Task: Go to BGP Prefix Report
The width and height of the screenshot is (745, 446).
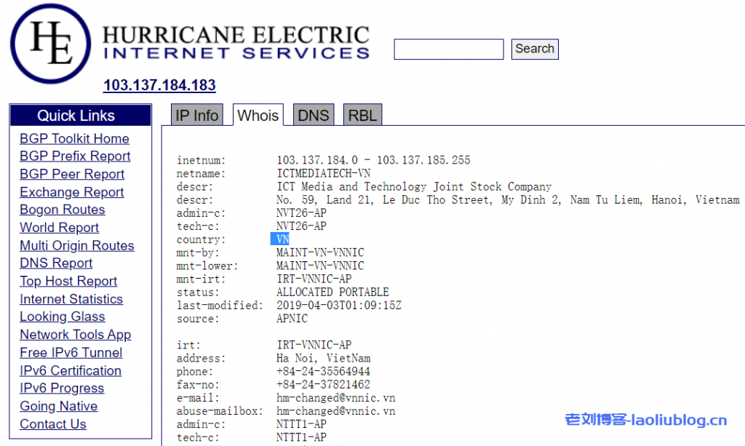Action: [75, 156]
